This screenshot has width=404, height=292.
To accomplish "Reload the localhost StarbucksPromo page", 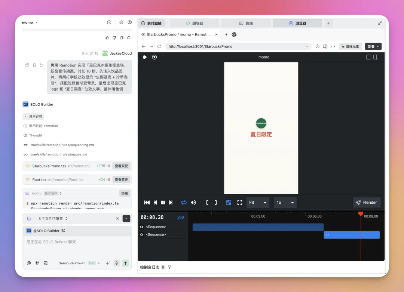I will (x=159, y=46).
